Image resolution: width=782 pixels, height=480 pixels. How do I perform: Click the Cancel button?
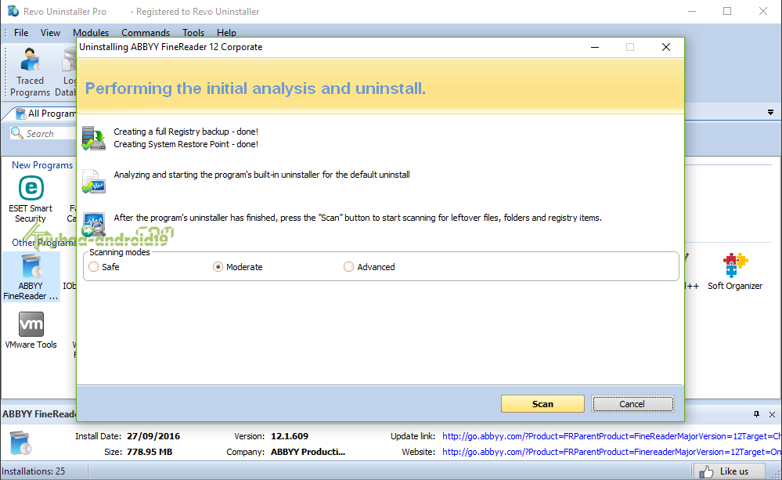pos(632,404)
